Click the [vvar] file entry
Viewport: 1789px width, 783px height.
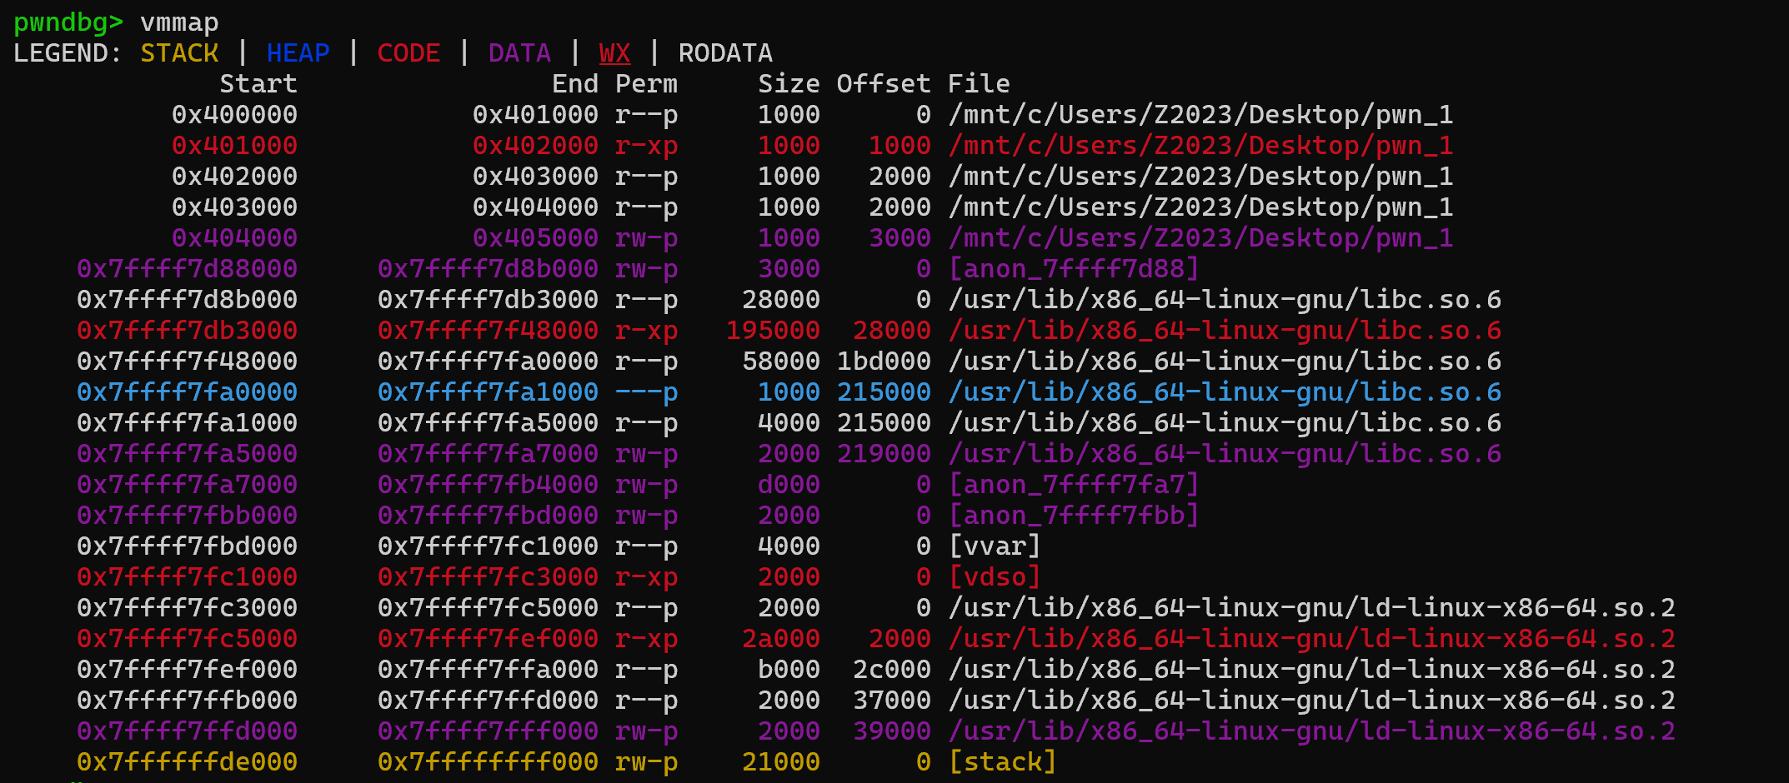pyautogui.click(x=995, y=546)
